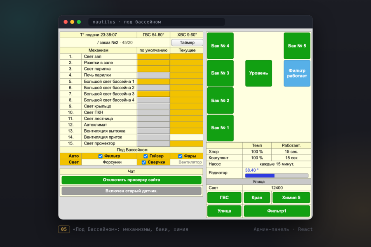
Task: Select the Улица button at bottom
Action: (x=224, y=211)
